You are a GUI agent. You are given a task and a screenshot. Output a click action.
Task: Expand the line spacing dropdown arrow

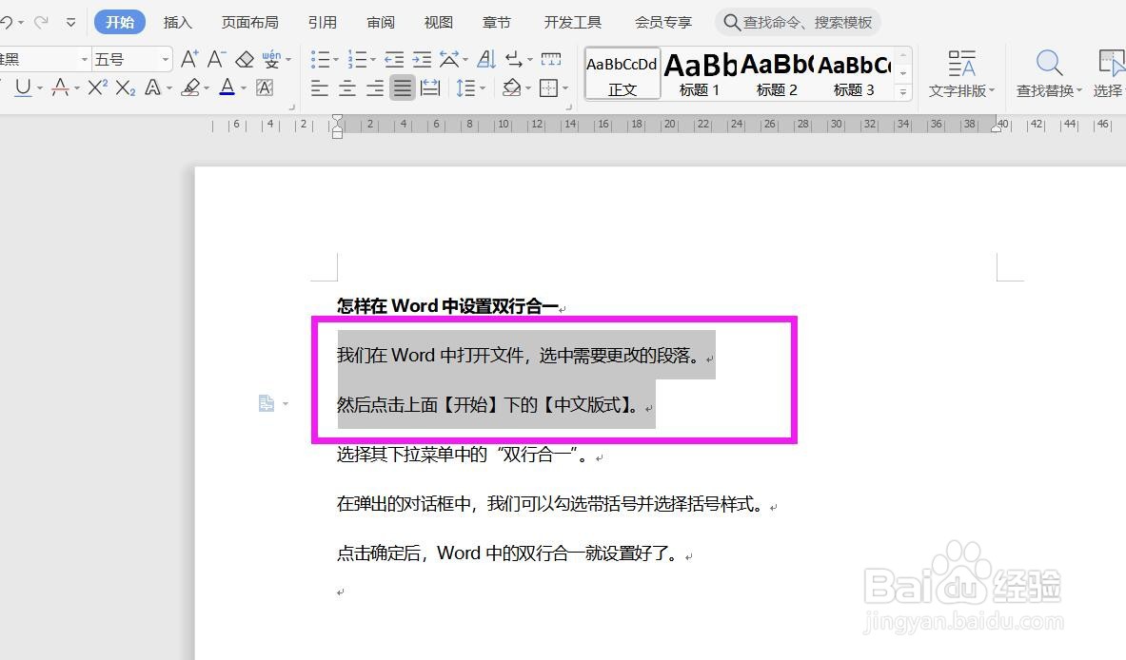coord(482,88)
